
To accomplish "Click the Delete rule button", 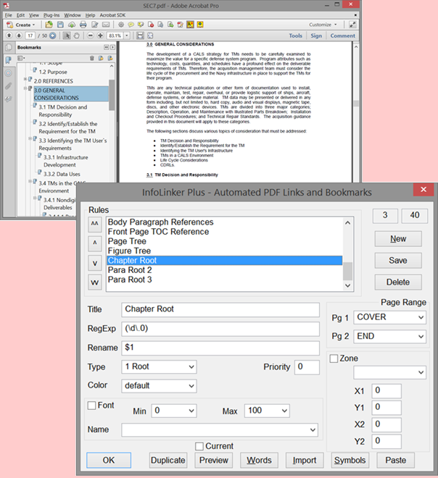I will coord(398,282).
